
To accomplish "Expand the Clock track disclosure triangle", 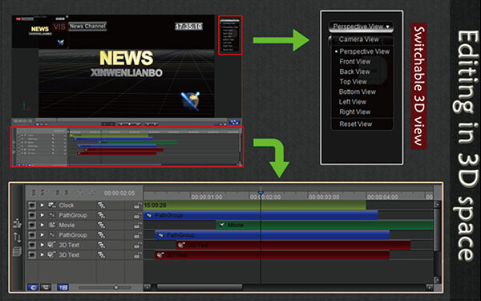I will (42, 205).
